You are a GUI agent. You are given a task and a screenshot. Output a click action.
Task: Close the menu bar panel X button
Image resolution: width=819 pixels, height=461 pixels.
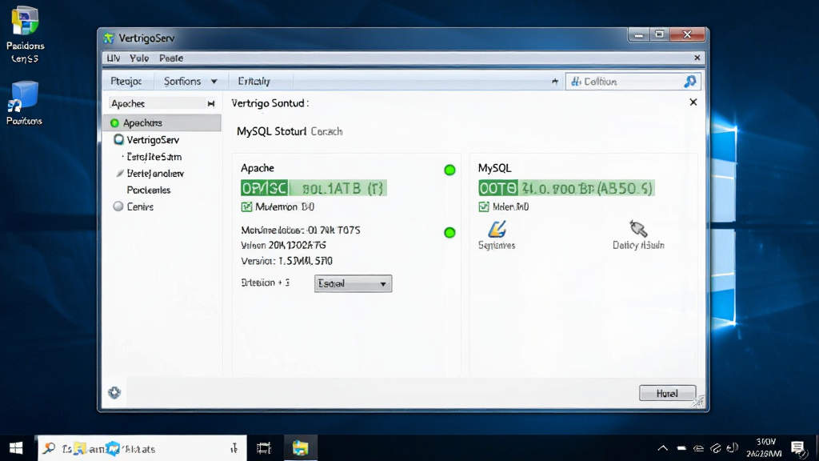click(x=697, y=58)
